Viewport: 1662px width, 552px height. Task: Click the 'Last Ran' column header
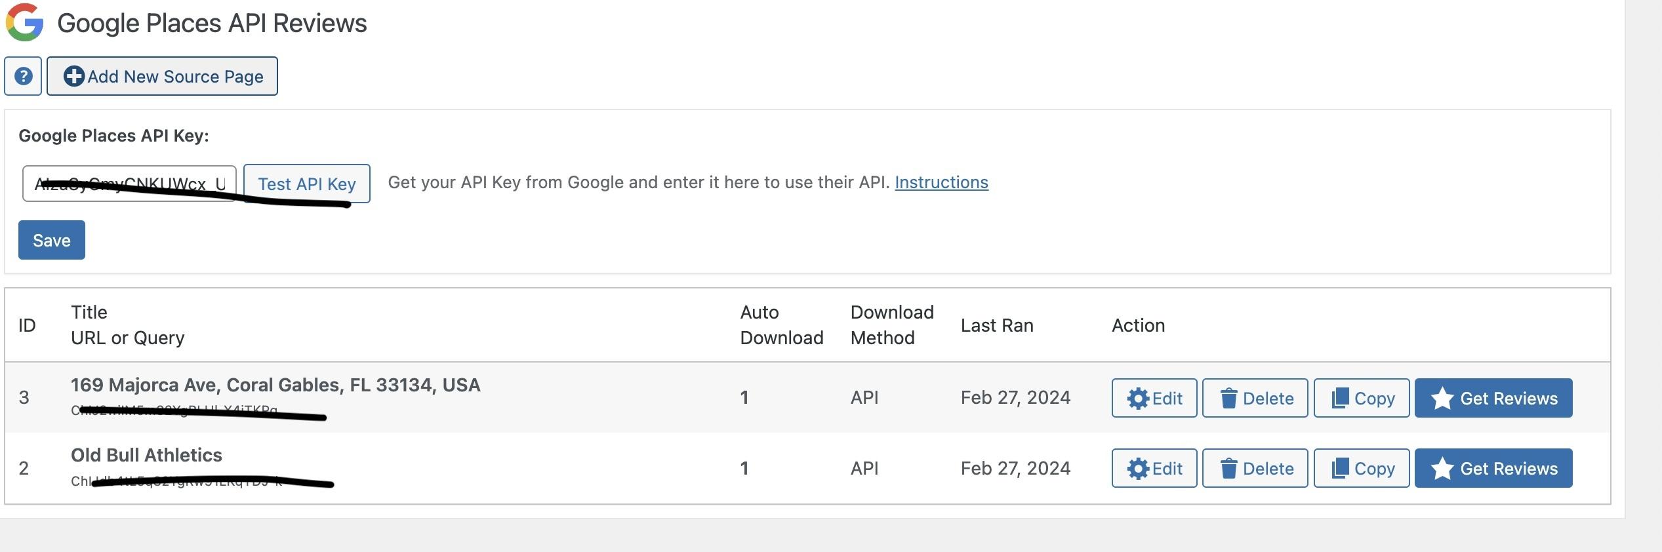tap(997, 325)
